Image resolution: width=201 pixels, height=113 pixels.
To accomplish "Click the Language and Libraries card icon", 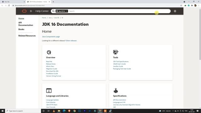I will (x=49, y=91).
